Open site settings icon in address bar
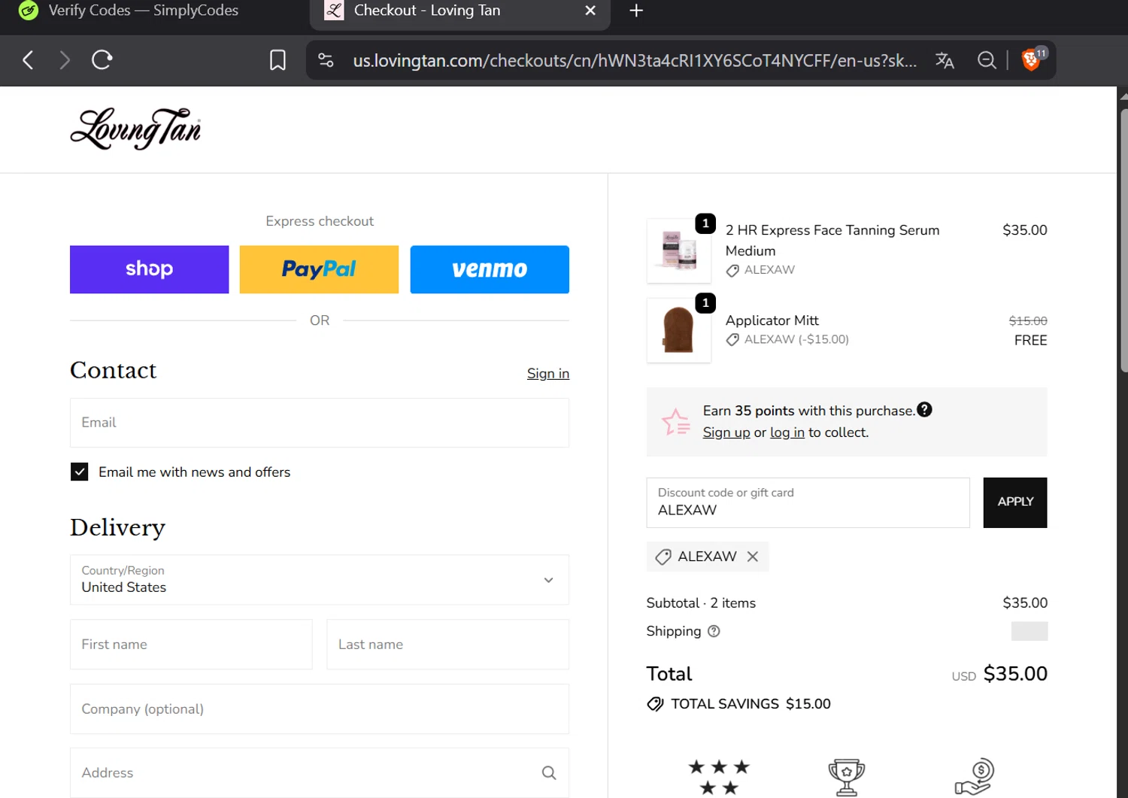 pyautogui.click(x=326, y=60)
